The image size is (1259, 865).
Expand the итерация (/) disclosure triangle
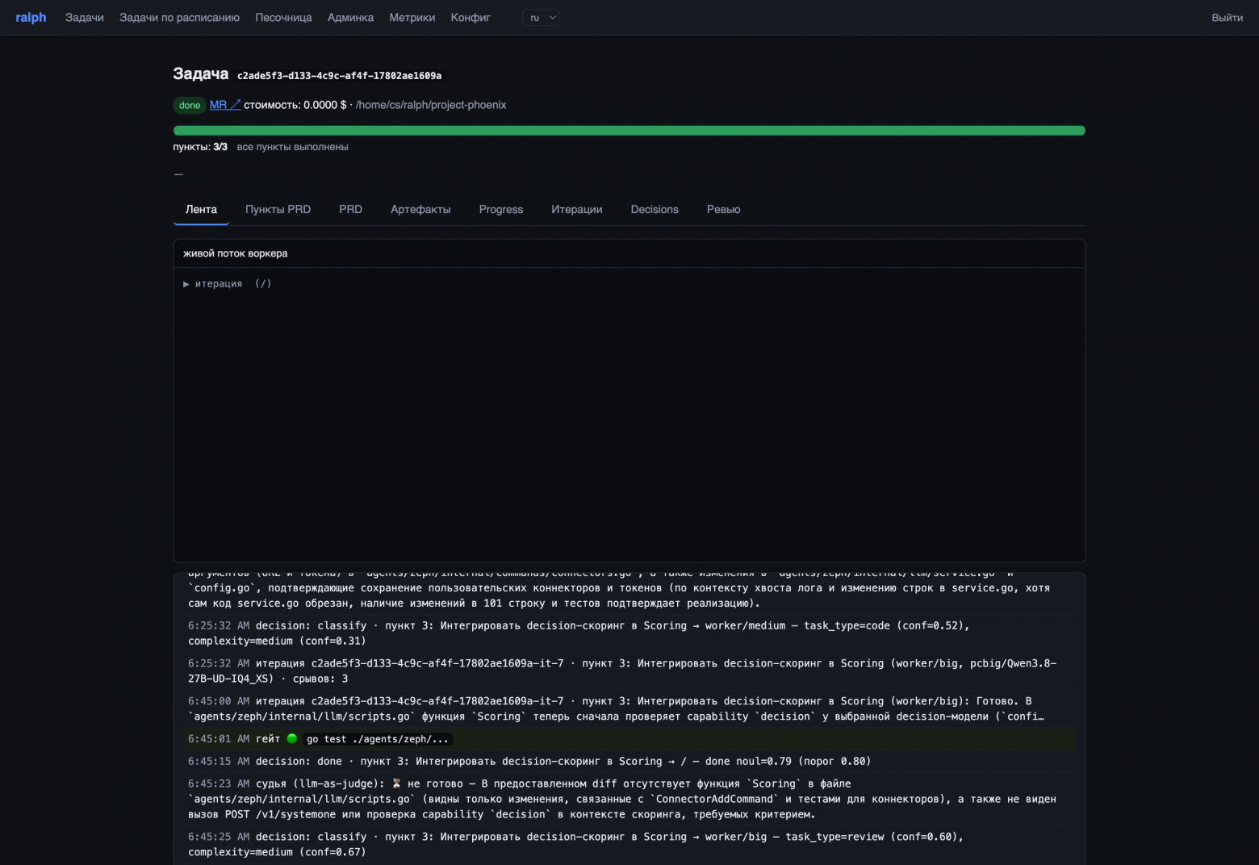point(186,284)
